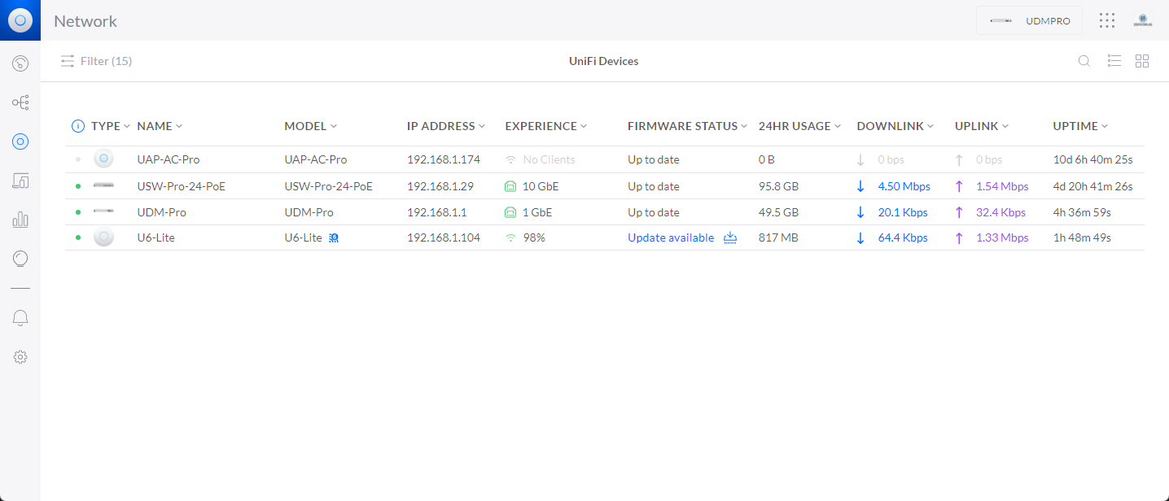Select the USW-Pro-24-PoE device name
Screen dimensions: 1169x501
[182, 186]
